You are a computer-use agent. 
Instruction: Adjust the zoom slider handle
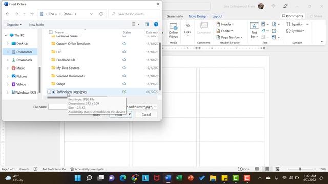coord(300,169)
